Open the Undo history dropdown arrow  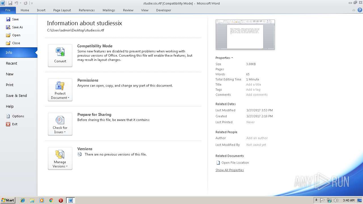20,3
